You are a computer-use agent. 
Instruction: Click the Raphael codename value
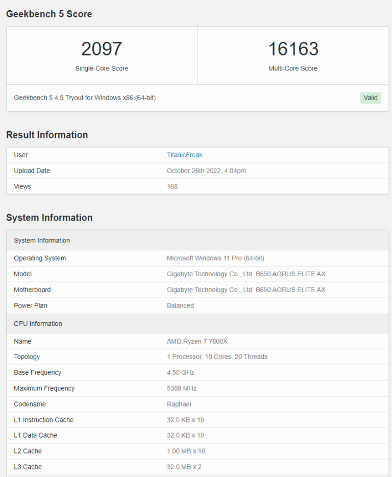tap(179, 404)
